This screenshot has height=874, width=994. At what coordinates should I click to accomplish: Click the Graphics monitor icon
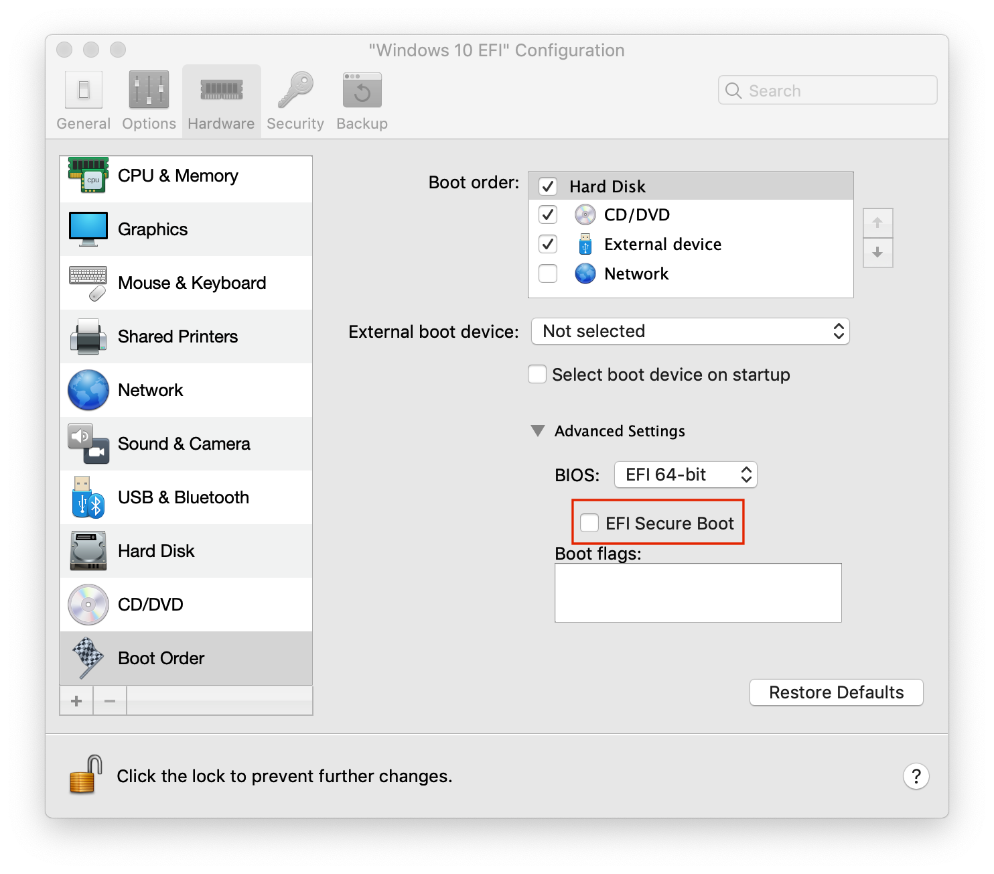click(x=88, y=229)
